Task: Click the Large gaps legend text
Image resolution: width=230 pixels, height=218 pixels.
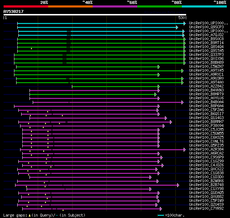Action: (x=15, y=215)
